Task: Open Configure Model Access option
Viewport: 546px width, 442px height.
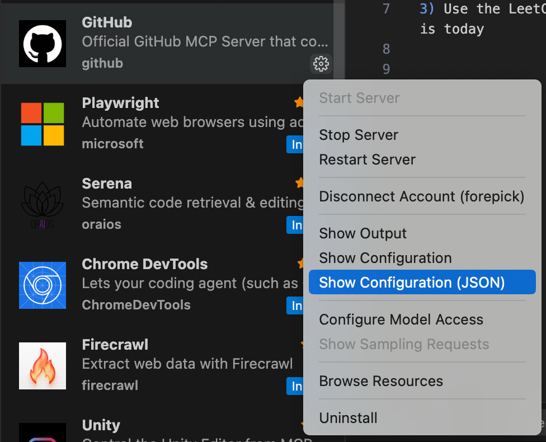Action: (x=401, y=319)
